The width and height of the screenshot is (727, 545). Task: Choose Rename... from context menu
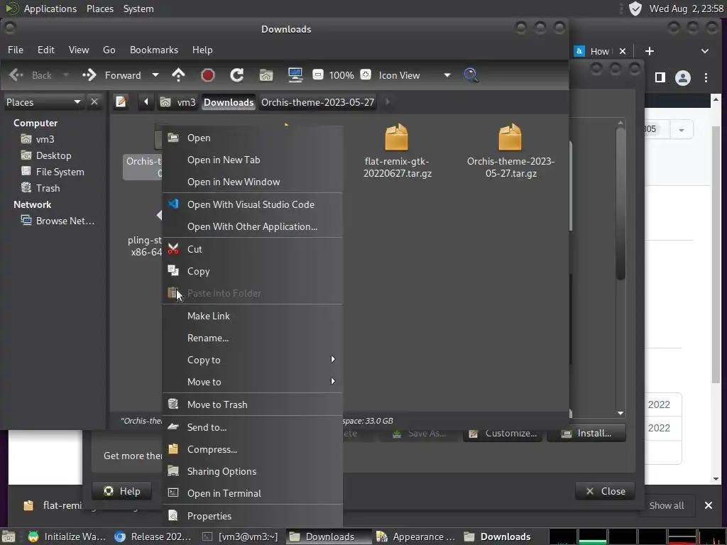252,338
